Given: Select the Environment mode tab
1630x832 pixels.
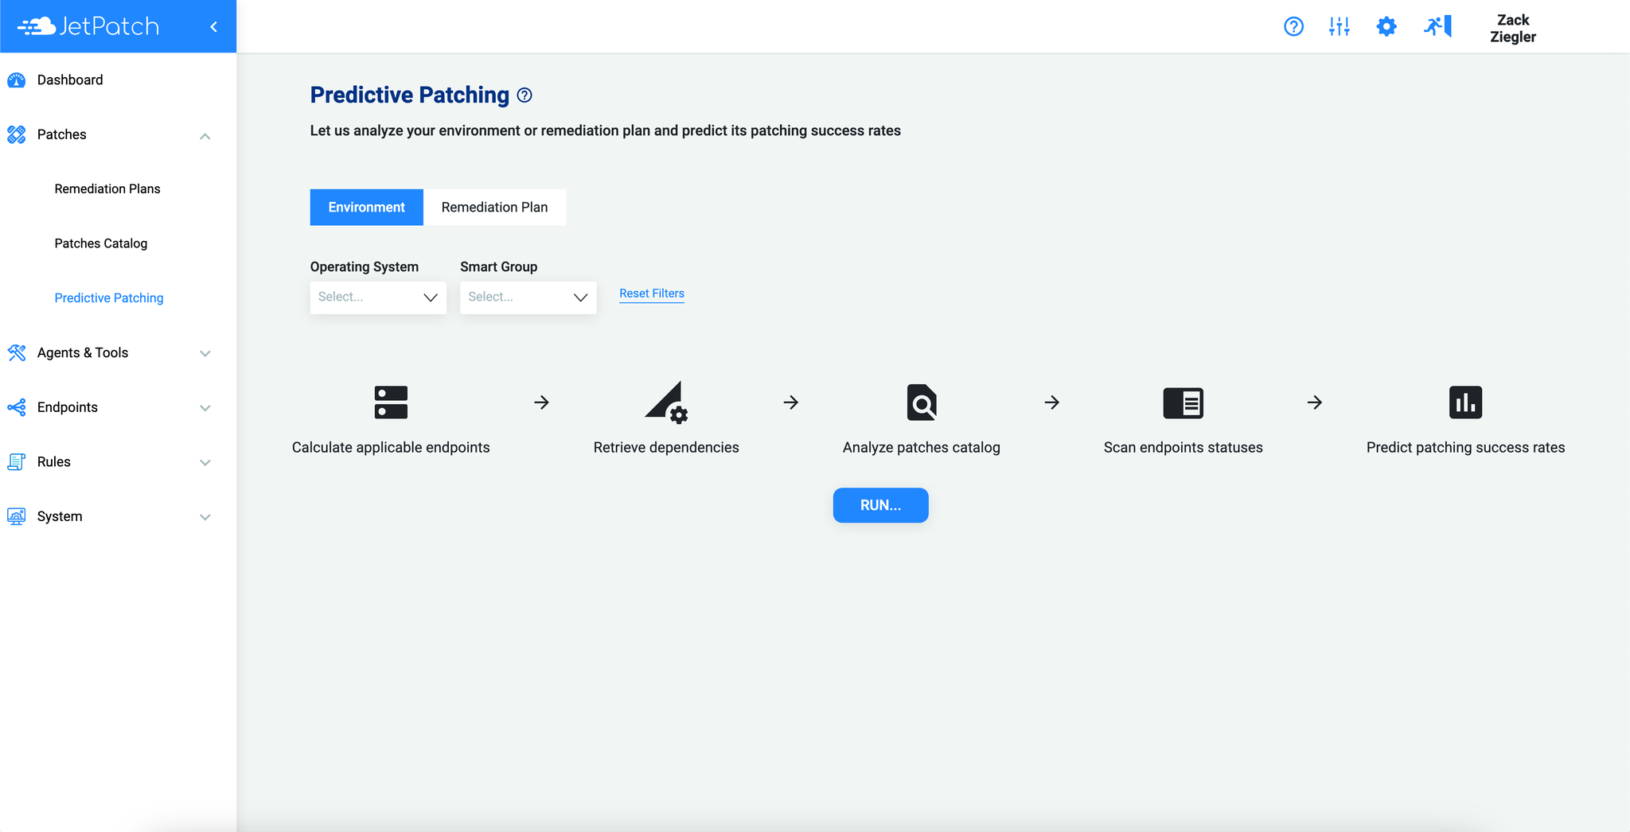Looking at the screenshot, I should click(x=366, y=207).
